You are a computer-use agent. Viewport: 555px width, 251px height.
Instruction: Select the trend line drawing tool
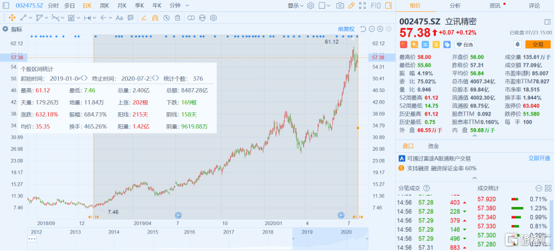(23, 17)
